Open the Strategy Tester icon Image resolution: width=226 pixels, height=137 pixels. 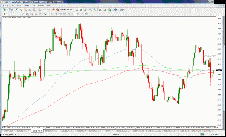point(34,10)
